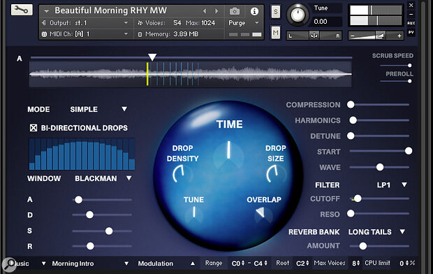Toggle the AUX sends panel
Image resolution: width=433 pixels, height=274 pixels.
[411, 23]
